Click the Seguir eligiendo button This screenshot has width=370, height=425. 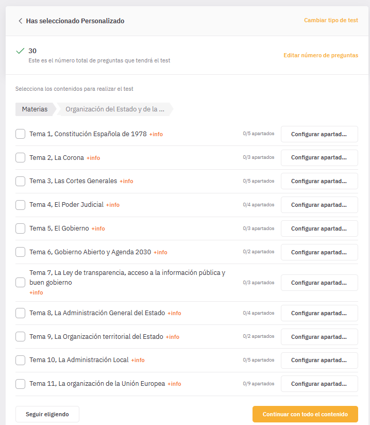pyautogui.click(x=47, y=414)
